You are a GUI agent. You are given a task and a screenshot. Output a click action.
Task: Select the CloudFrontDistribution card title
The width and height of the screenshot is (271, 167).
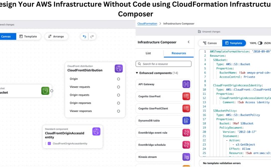(85, 70)
